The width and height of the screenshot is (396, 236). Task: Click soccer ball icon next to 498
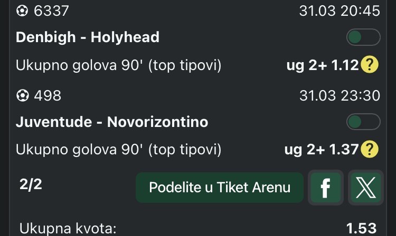tap(23, 96)
